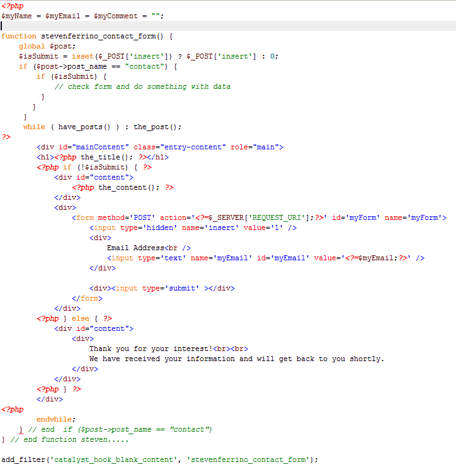Click the type='hidden' attribute of the insert input
The height and width of the screenshot is (467, 456).
(149, 228)
